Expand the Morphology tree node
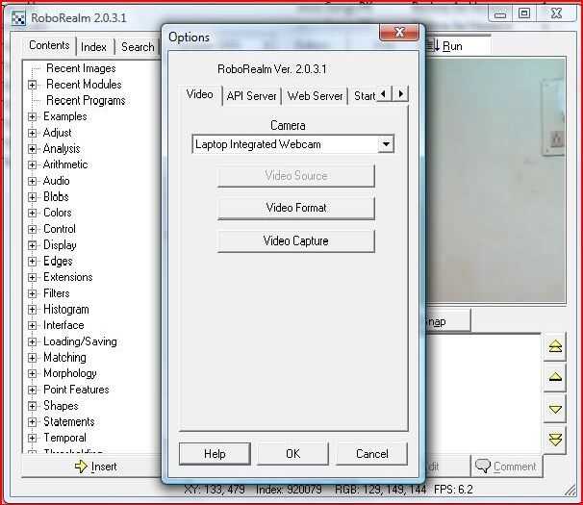Screen dimensions: 583x505 point(33,374)
